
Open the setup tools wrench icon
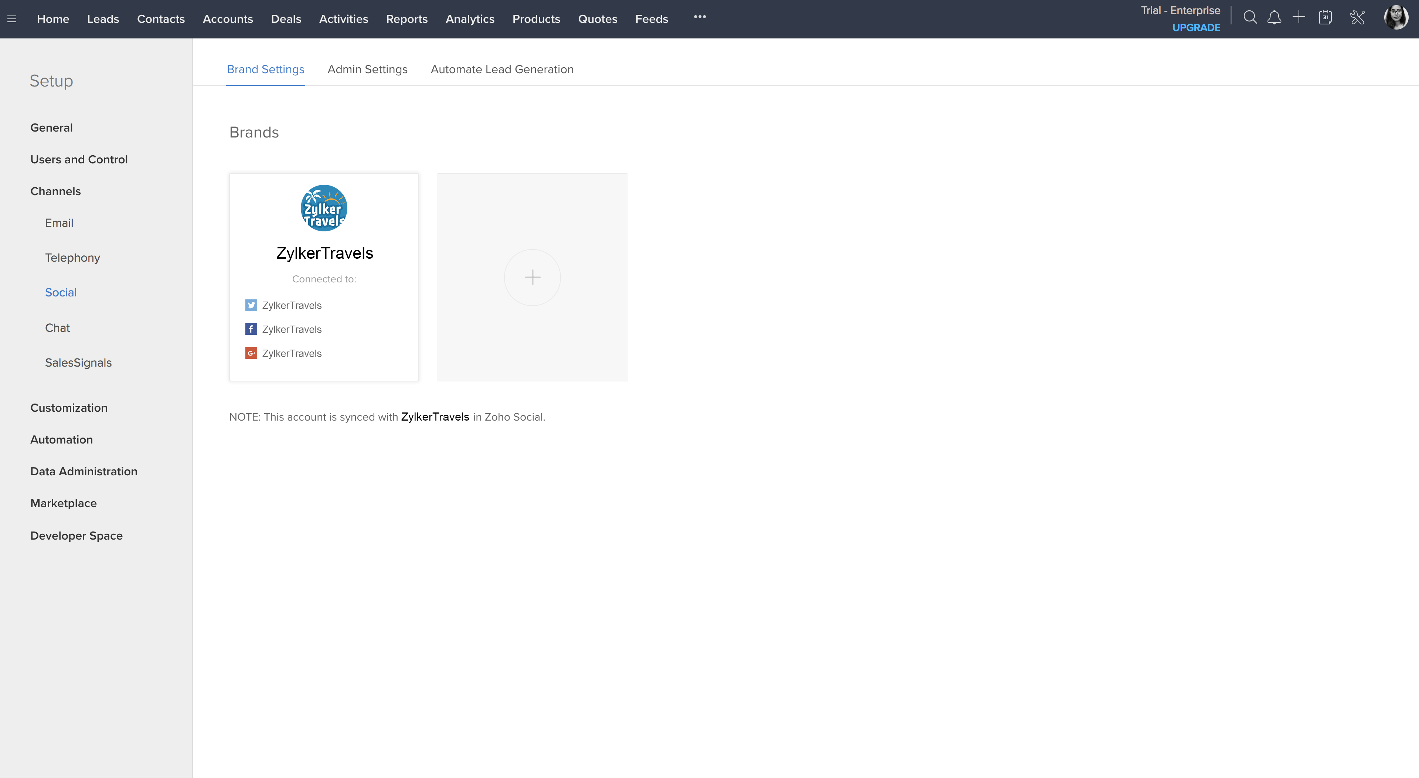pos(1357,18)
